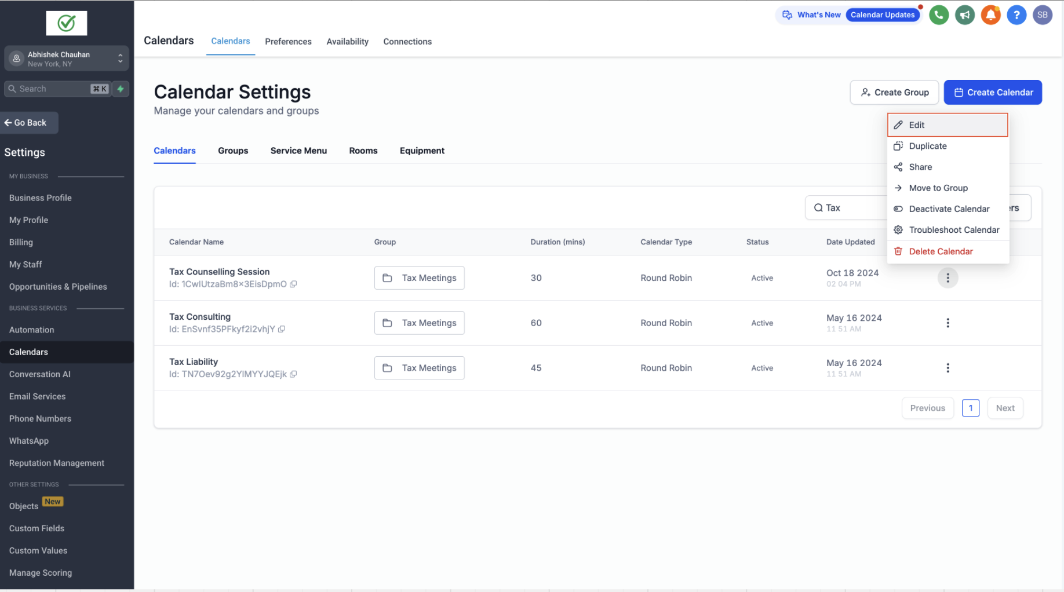Image resolution: width=1064 pixels, height=592 pixels.
Task: Switch to the Service Menu tab
Action: pos(298,151)
